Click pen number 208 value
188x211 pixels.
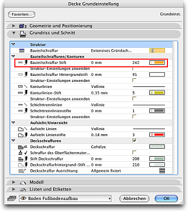click(x=136, y=159)
